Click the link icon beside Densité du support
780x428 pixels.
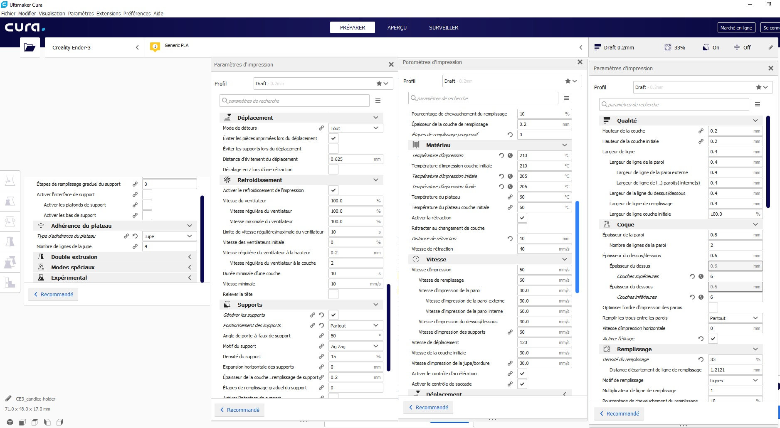[x=321, y=357]
